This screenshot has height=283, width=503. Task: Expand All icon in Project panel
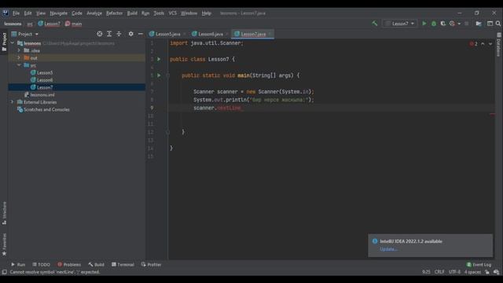coord(109,34)
